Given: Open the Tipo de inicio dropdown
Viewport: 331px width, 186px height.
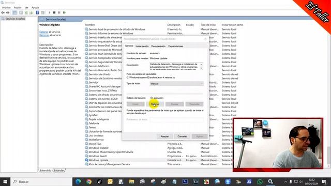Looking at the screenshot, I should click(176, 84).
